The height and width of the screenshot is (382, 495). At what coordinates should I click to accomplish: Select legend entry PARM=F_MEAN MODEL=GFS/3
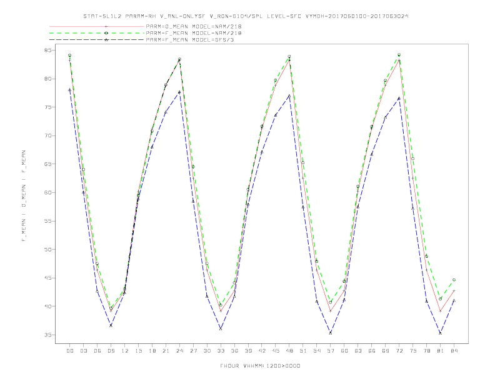coord(190,40)
